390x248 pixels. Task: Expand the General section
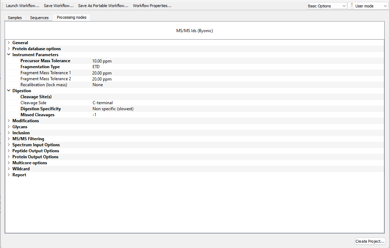pyautogui.click(x=9, y=42)
